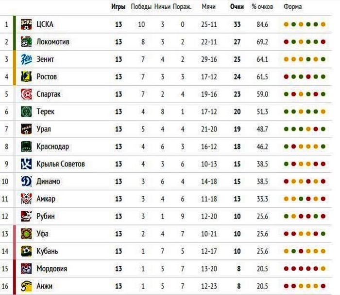Click the Ufa team emblem
The height and width of the screenshot is (295, 340).
[26, 234]
